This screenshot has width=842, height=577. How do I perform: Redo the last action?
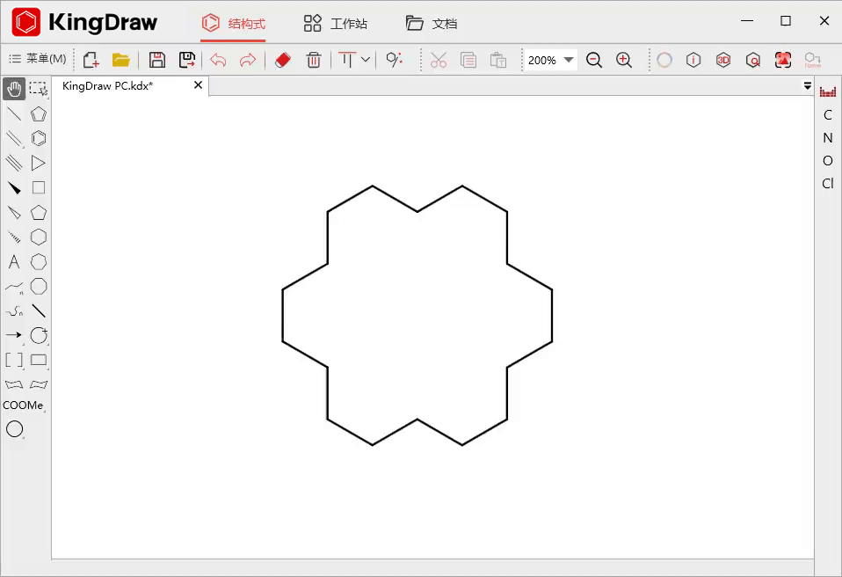click(248, 60)
